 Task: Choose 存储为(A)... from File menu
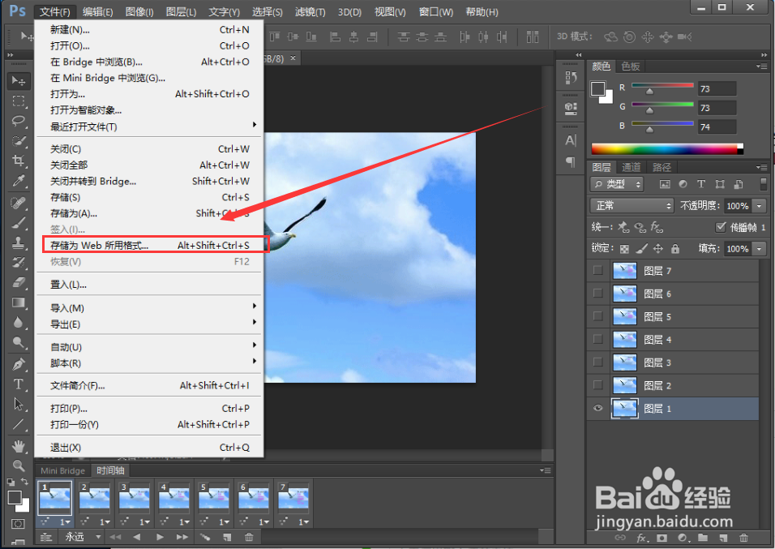click(149, 213)
